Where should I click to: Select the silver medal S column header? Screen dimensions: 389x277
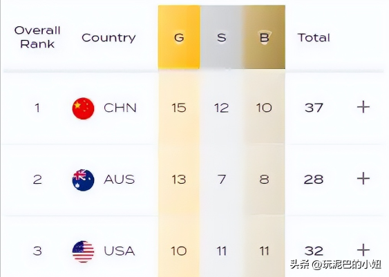coord(222,37)
